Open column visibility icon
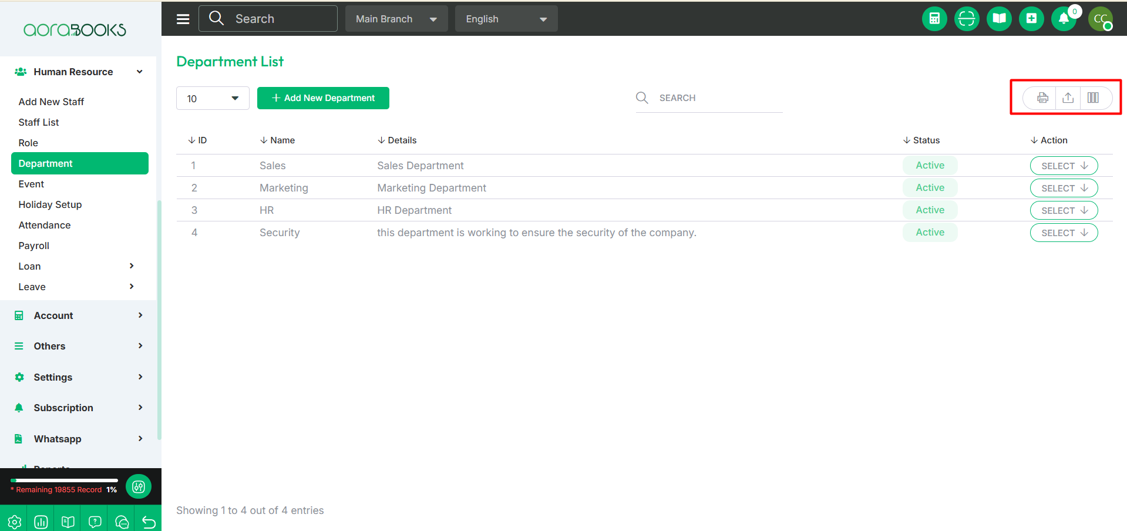This screenshot has width=1127, height=531. (x=1093, y=98)
